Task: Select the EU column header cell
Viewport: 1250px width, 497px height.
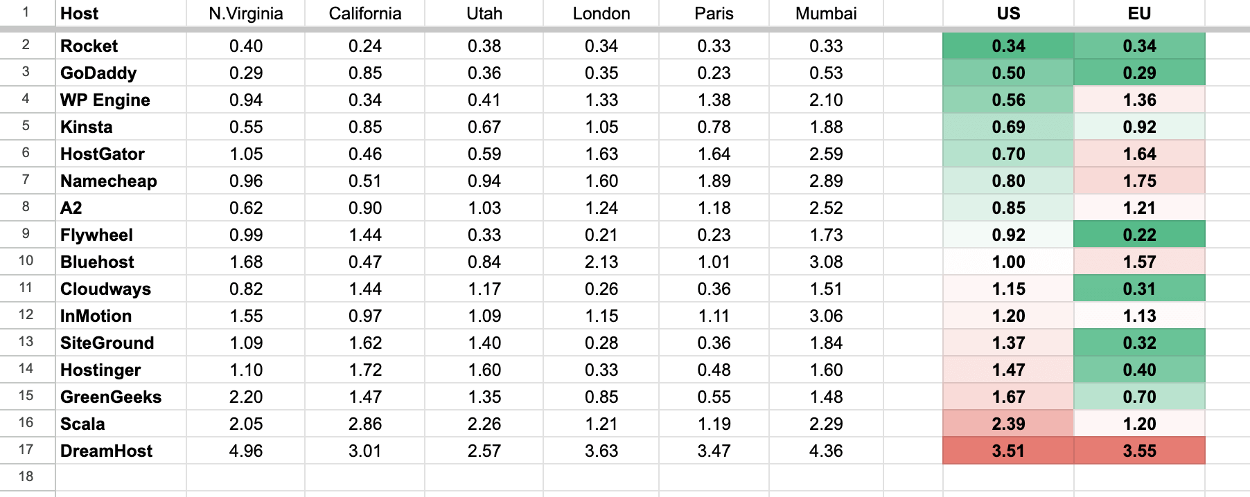Action: click(x=1139, y=13)
